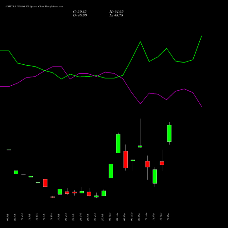
Task: Click the 09 Mar date axis label
Action: point(139,217)
